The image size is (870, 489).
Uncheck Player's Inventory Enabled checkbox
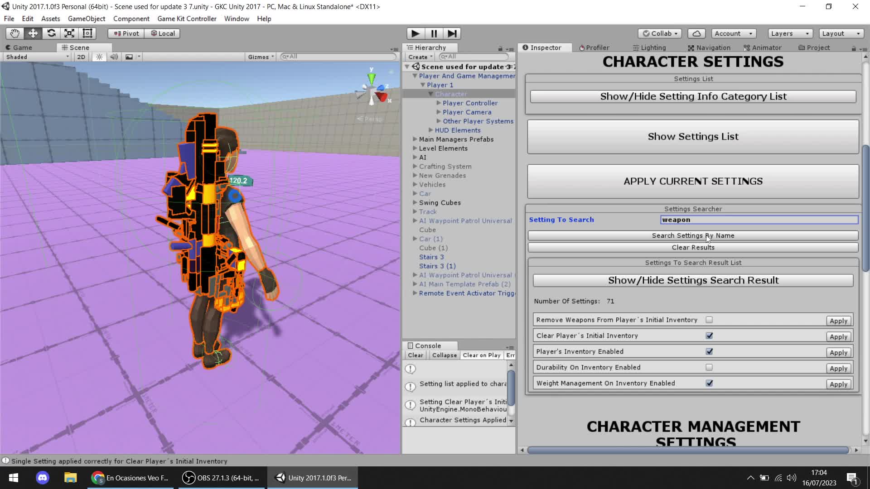pos(709,352)
